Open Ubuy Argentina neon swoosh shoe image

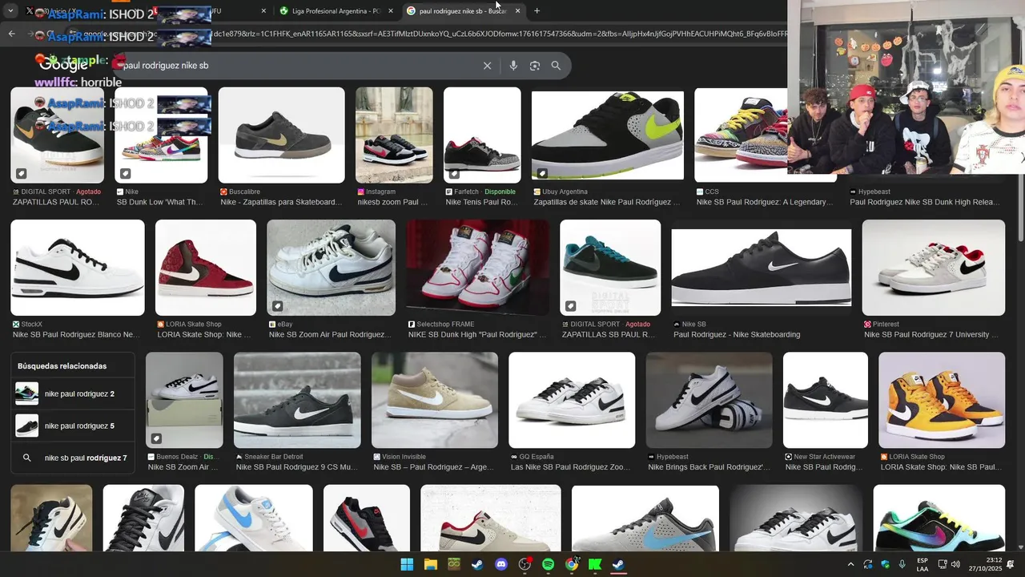pos(608,135)
